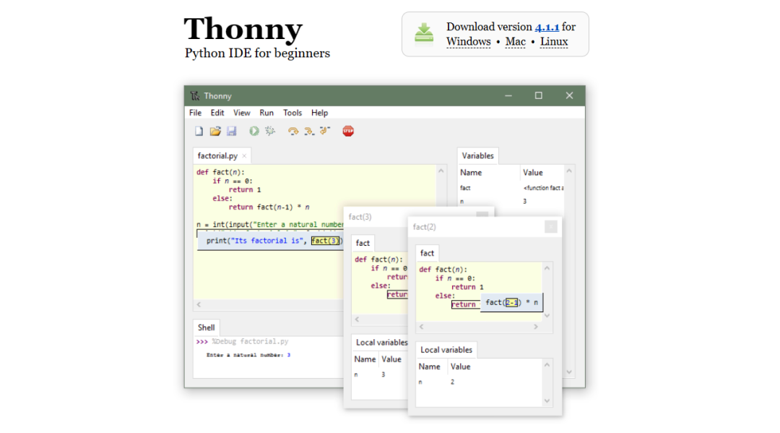
Task: Click the green download arrow icon
Action: click(x=424, y=33)
